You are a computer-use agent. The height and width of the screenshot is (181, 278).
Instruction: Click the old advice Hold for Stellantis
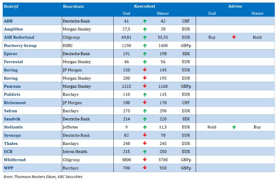pyautogui.click(x=212, y=127)
